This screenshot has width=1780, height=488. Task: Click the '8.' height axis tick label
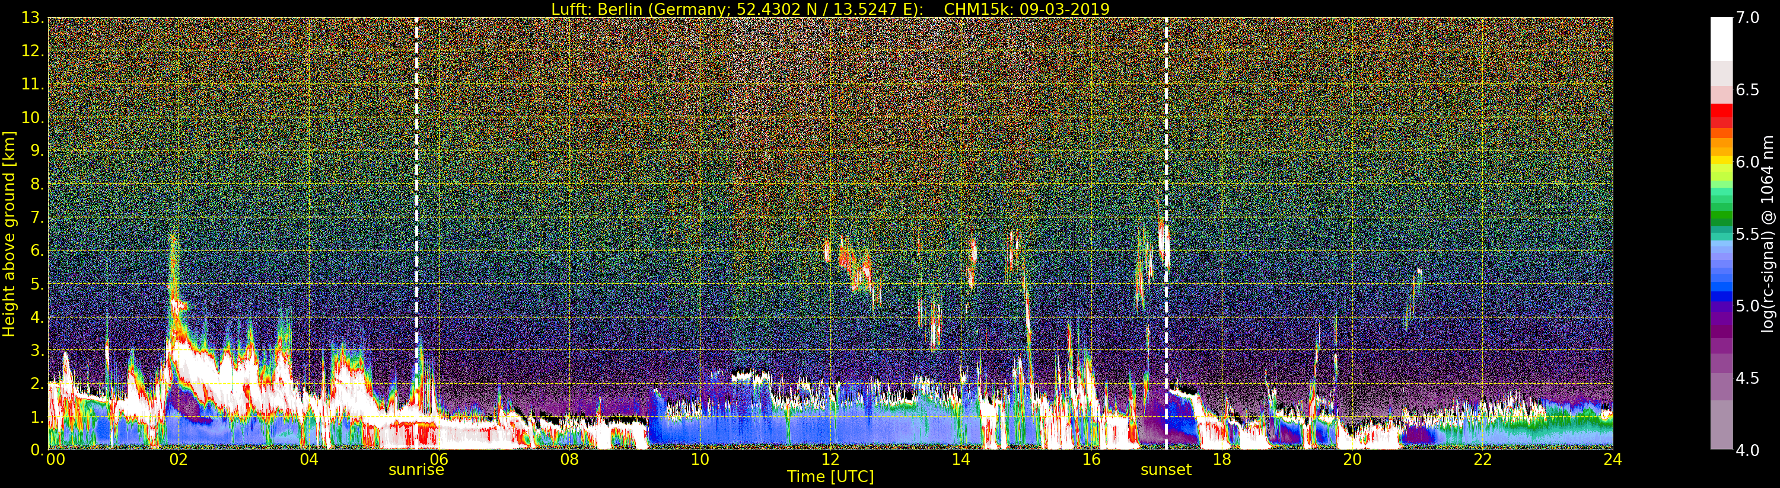[x=37, y=184]
